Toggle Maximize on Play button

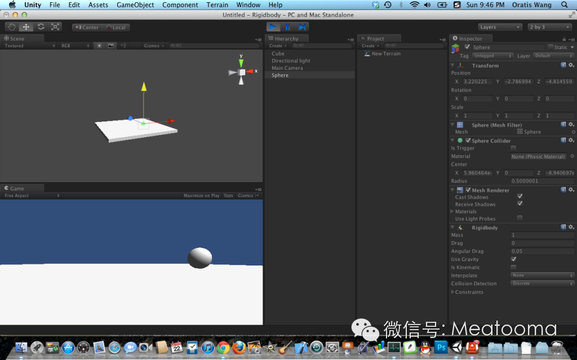[202, 195]
